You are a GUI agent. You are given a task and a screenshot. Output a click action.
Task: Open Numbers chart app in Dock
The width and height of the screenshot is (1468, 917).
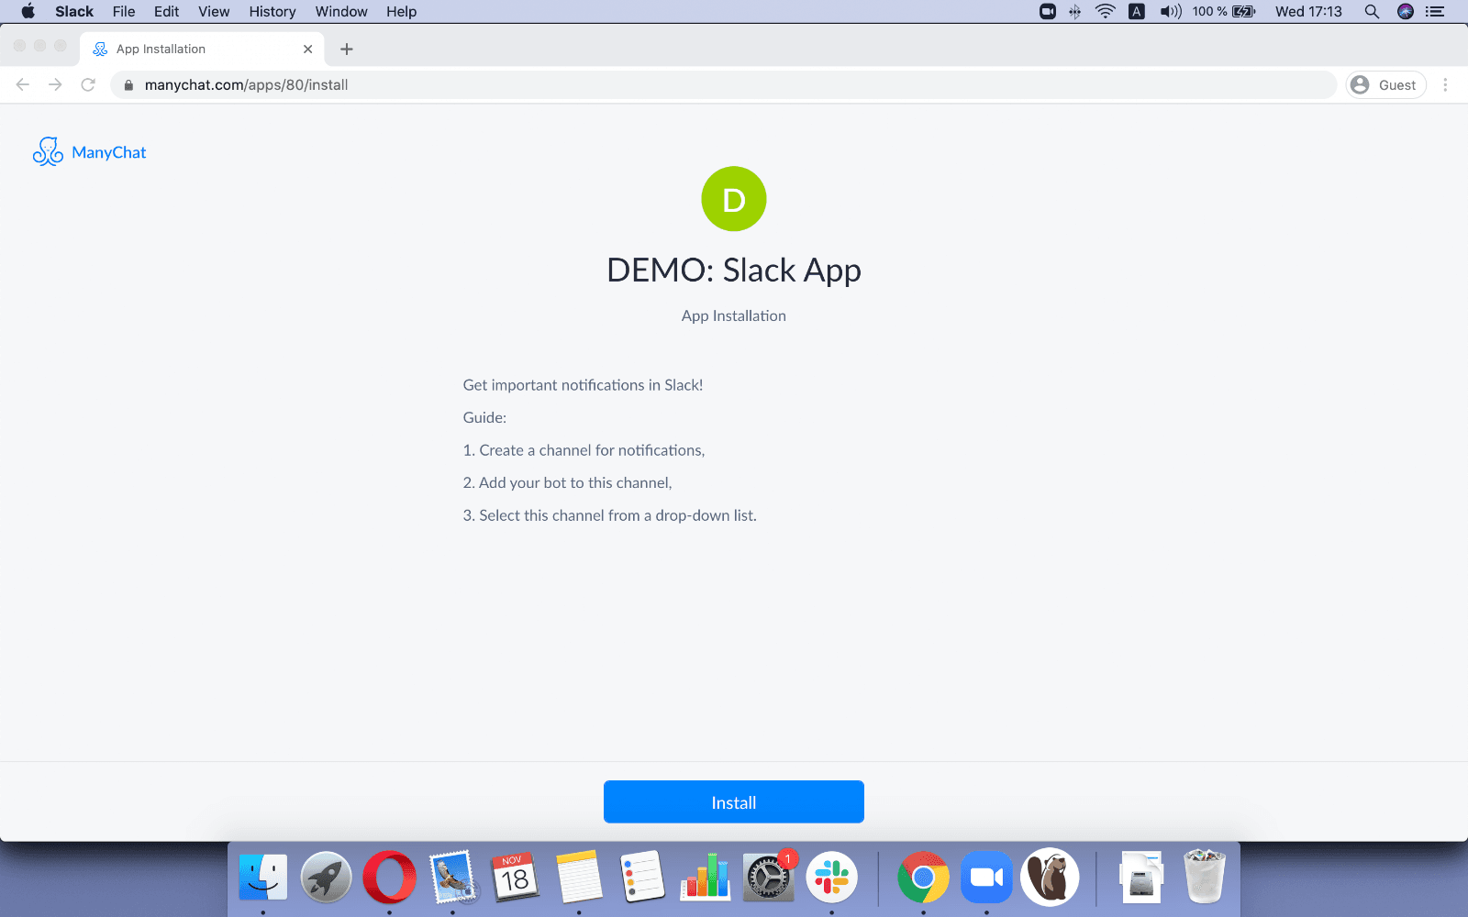pyautogui.click(x=706, y=878)
